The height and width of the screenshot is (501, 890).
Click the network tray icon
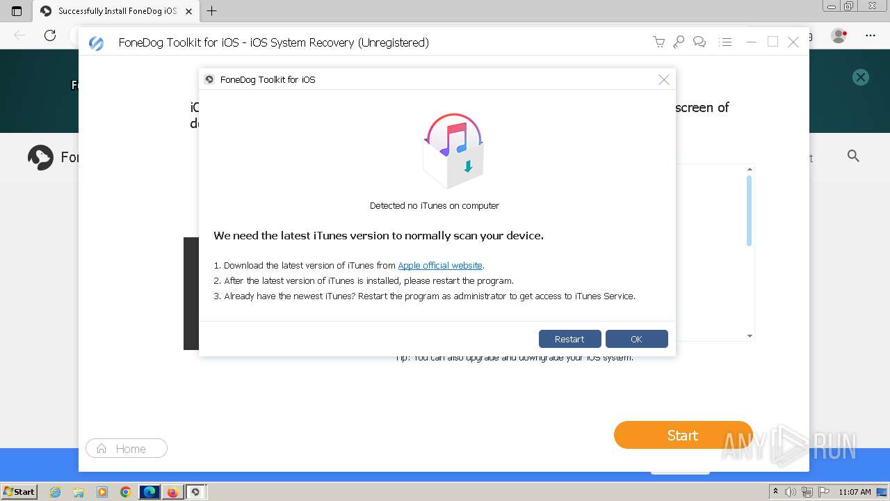click(x=807, y=492)
